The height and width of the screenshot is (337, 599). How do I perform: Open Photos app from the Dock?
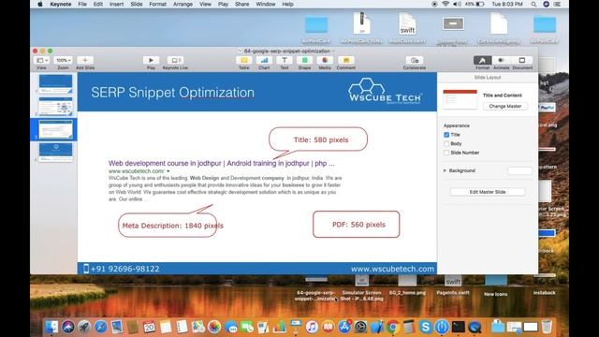coord(214,327)
